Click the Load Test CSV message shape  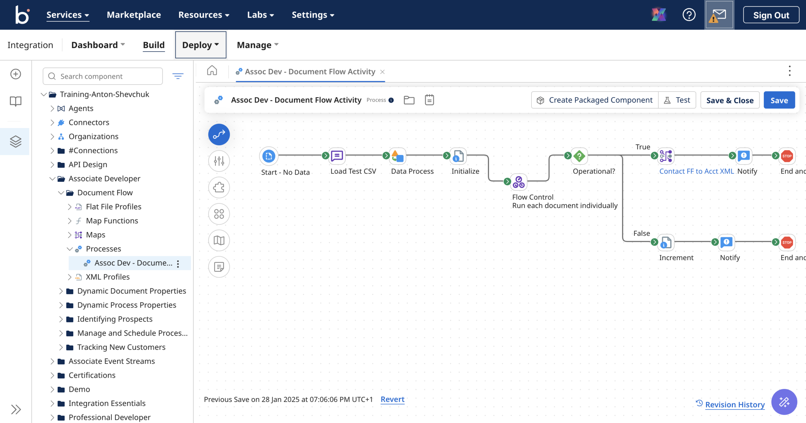337,156
